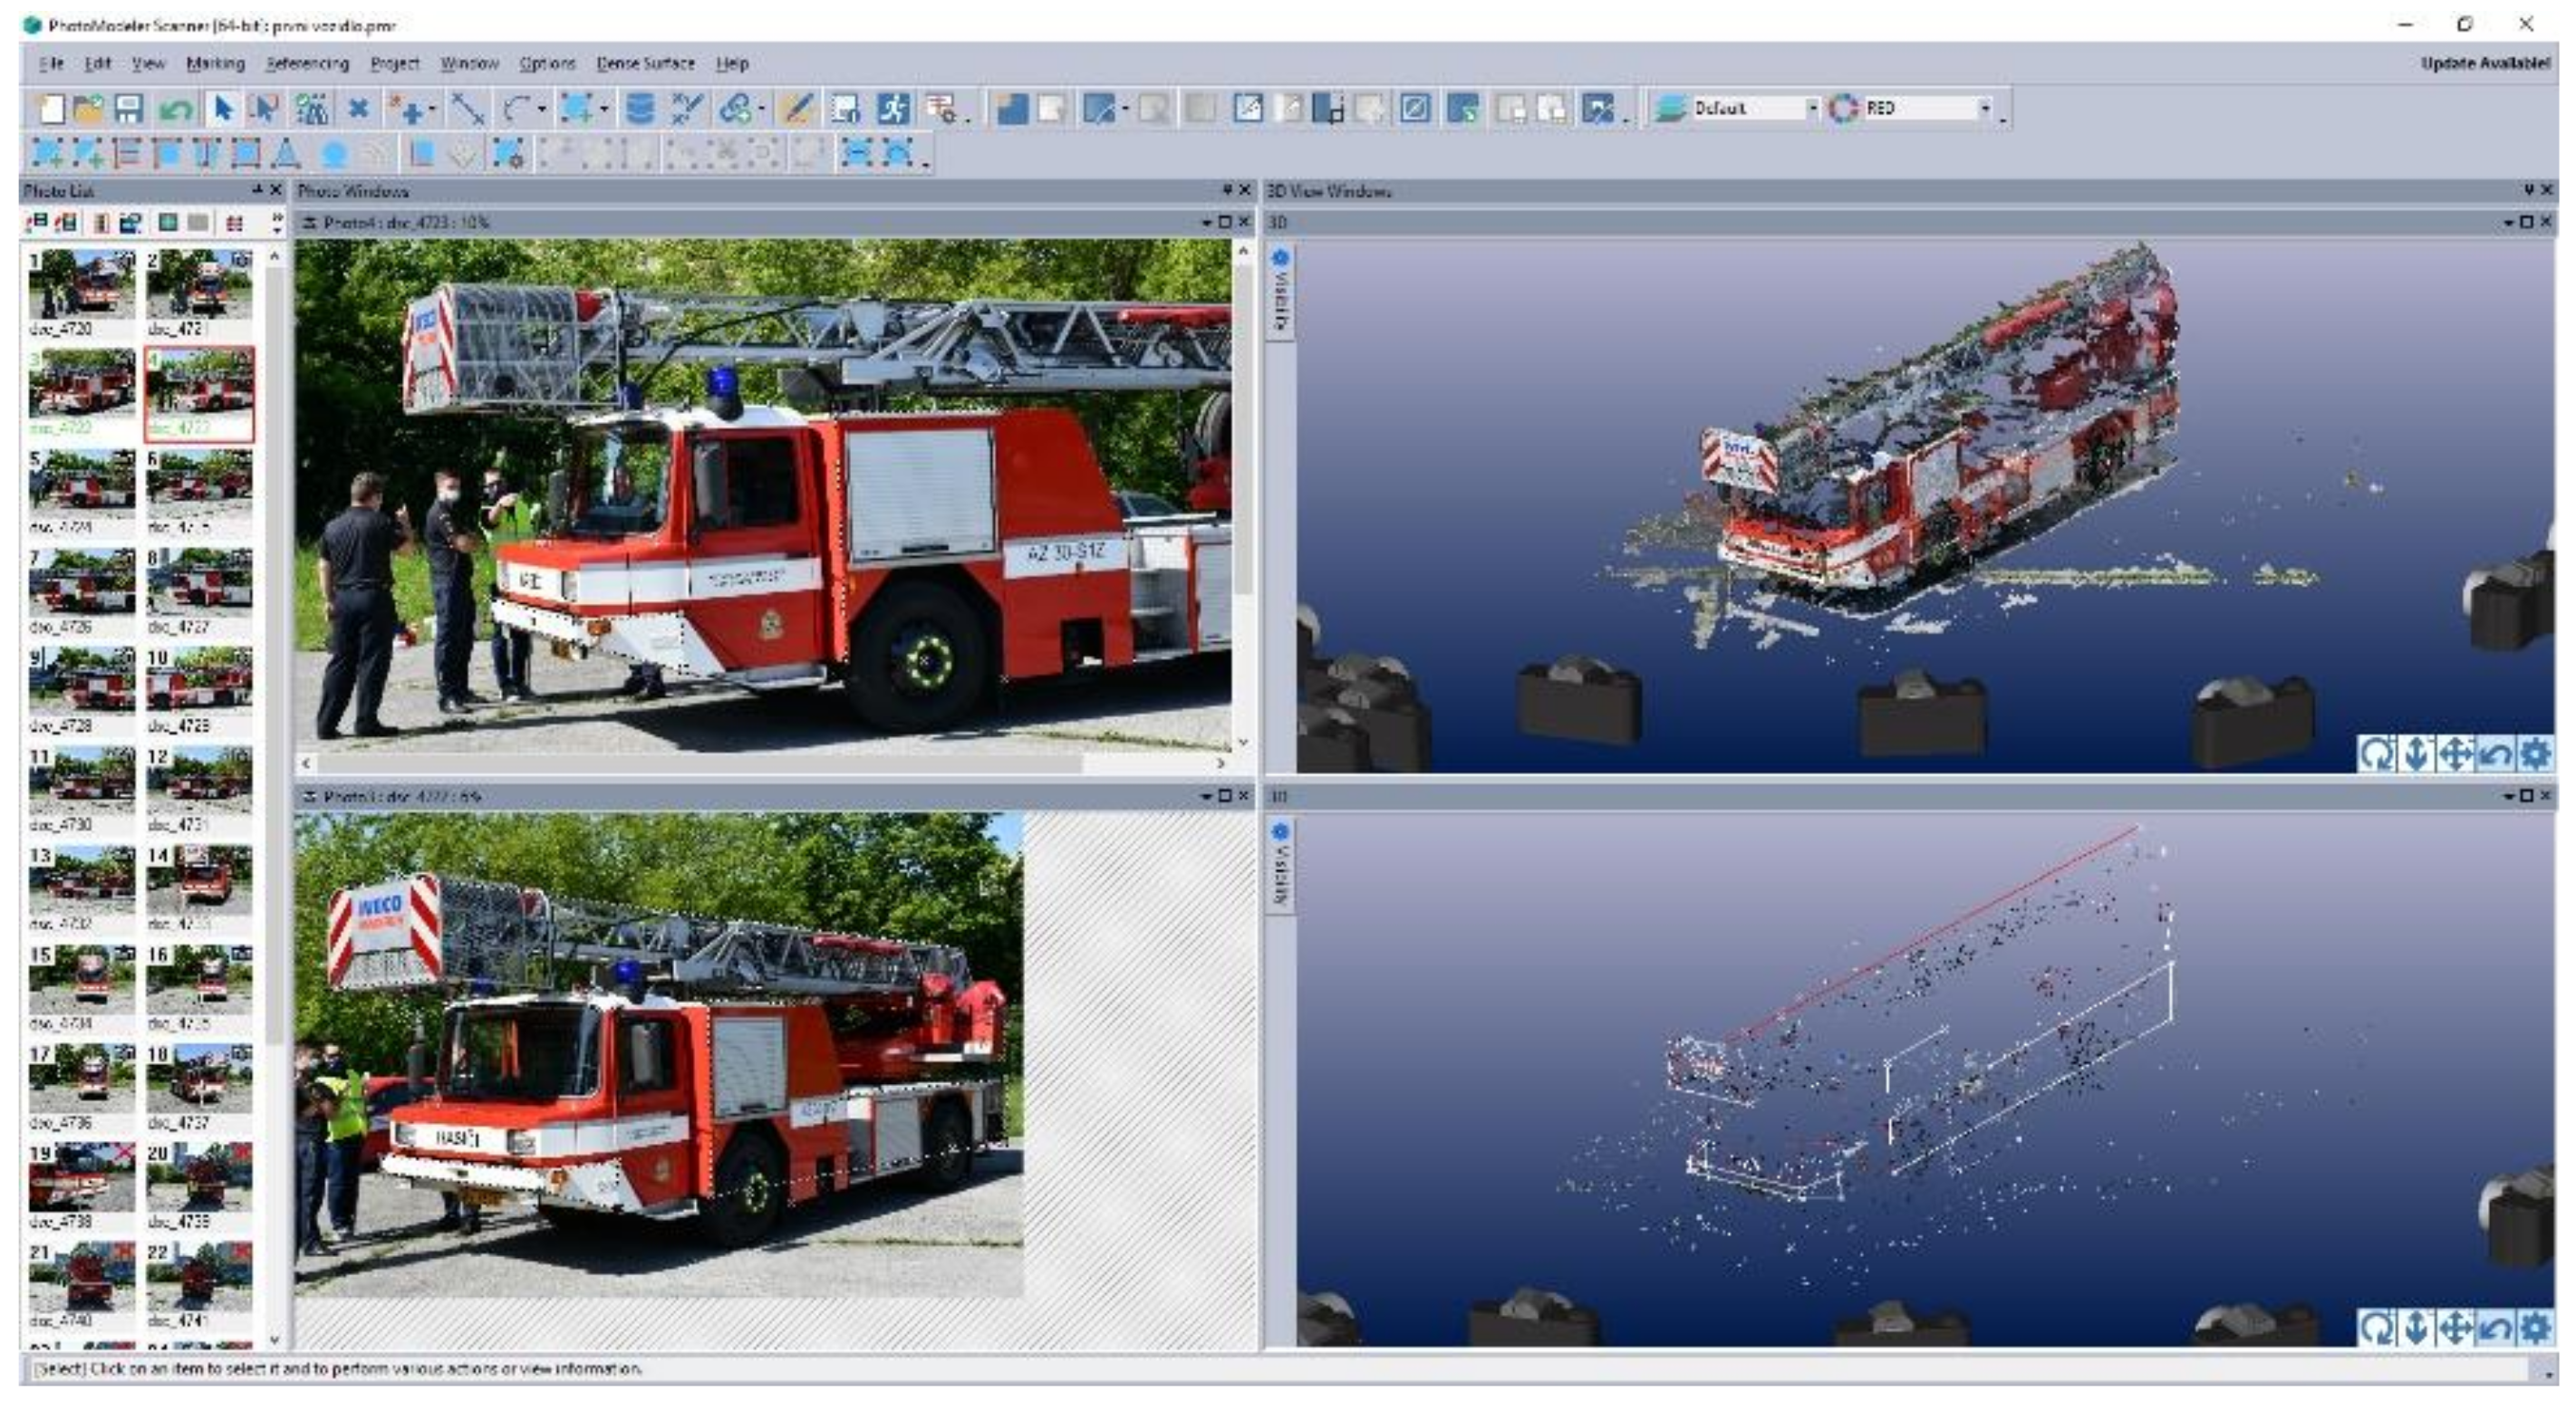
Task: Click the Delete blue X icon
Action: coord(358,108)
